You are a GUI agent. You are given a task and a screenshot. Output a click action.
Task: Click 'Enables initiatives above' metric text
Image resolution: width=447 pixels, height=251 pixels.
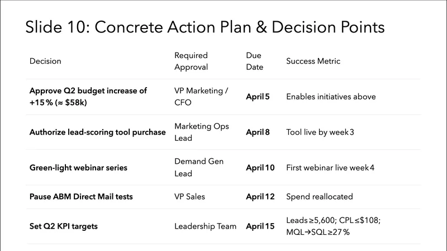(x=331, y=97)
